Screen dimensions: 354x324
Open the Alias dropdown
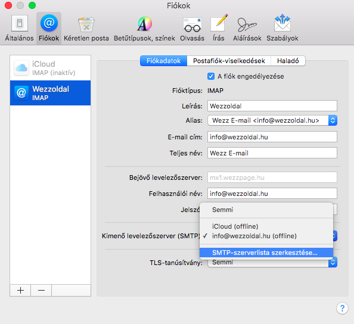272,120
